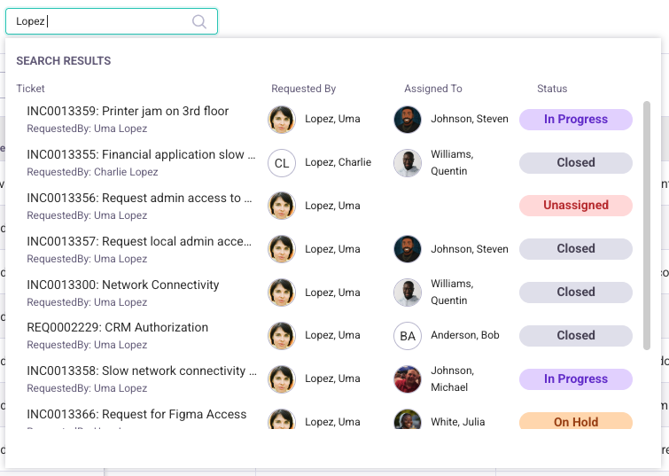669x476 pixels.
Task: Select ticket INC0013300 Network Connectivity
Action: pyautogui.click(x=123, y=285)
